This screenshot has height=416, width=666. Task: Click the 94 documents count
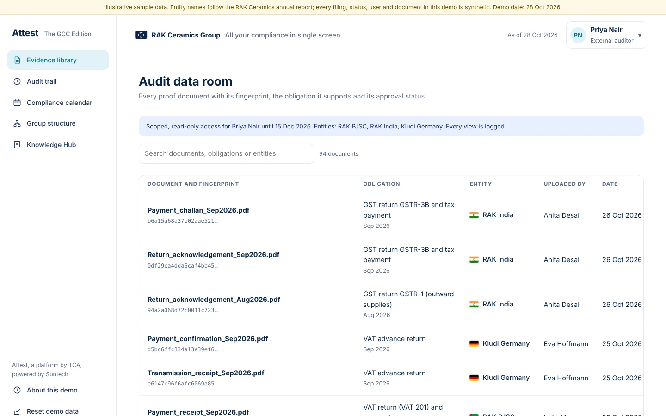click(x=339, y=154)
